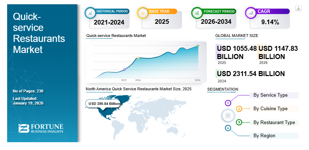Open the By Restaurant Type segment
This screenshot has width=309, height=150.
point(274,122)
